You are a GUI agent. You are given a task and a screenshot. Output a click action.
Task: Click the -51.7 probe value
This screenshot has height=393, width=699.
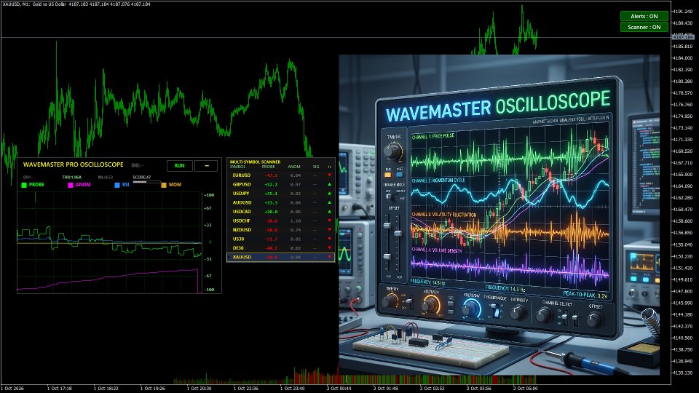tap(271, 239)
